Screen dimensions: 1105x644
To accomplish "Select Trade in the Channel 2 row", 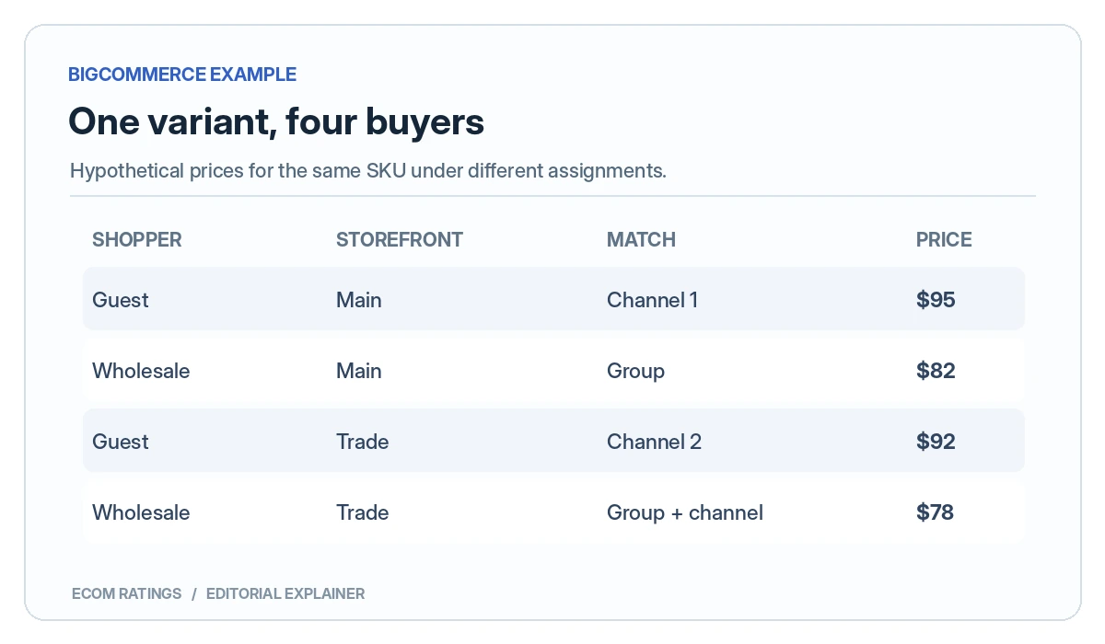I will coord(363,442).
